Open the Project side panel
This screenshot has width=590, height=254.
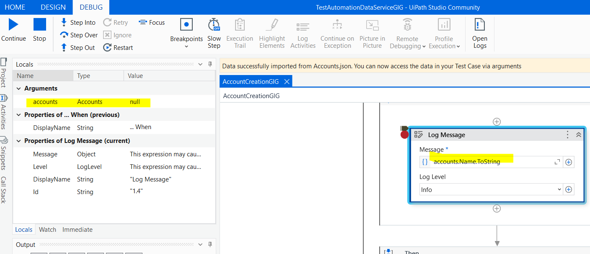pos(3,73)
